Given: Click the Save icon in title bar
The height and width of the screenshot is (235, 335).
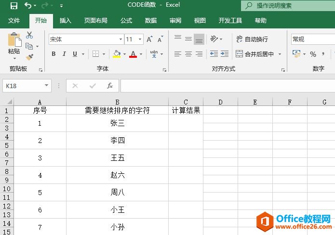Looking at the screenshot, I should [13, 6].
